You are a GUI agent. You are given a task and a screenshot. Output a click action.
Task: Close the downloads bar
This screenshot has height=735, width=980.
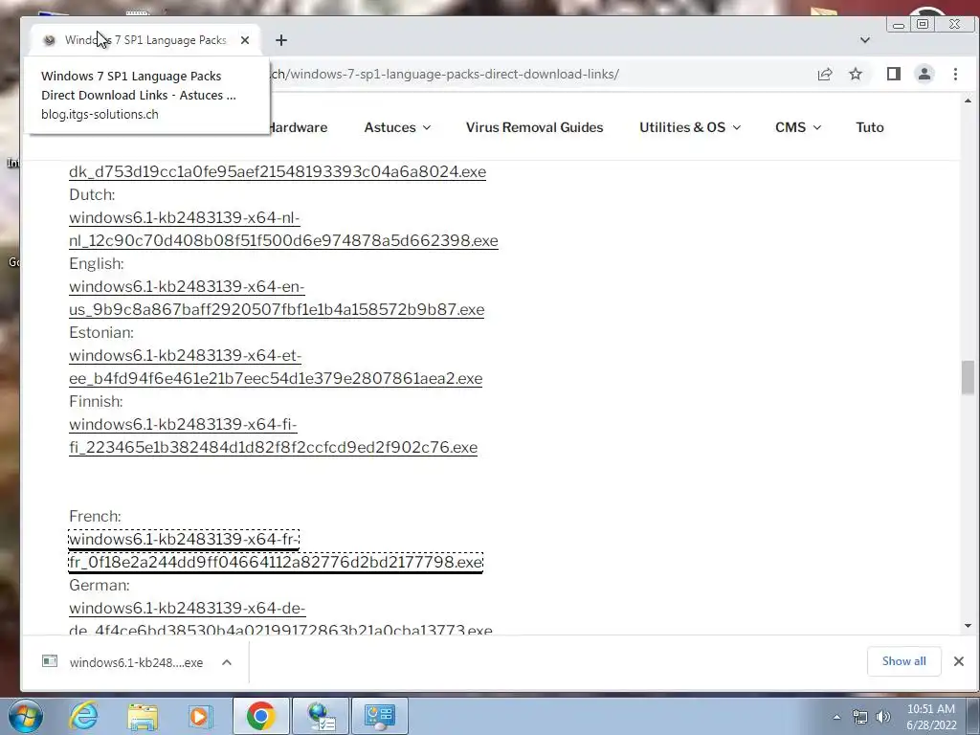click(x=959, y=661)
